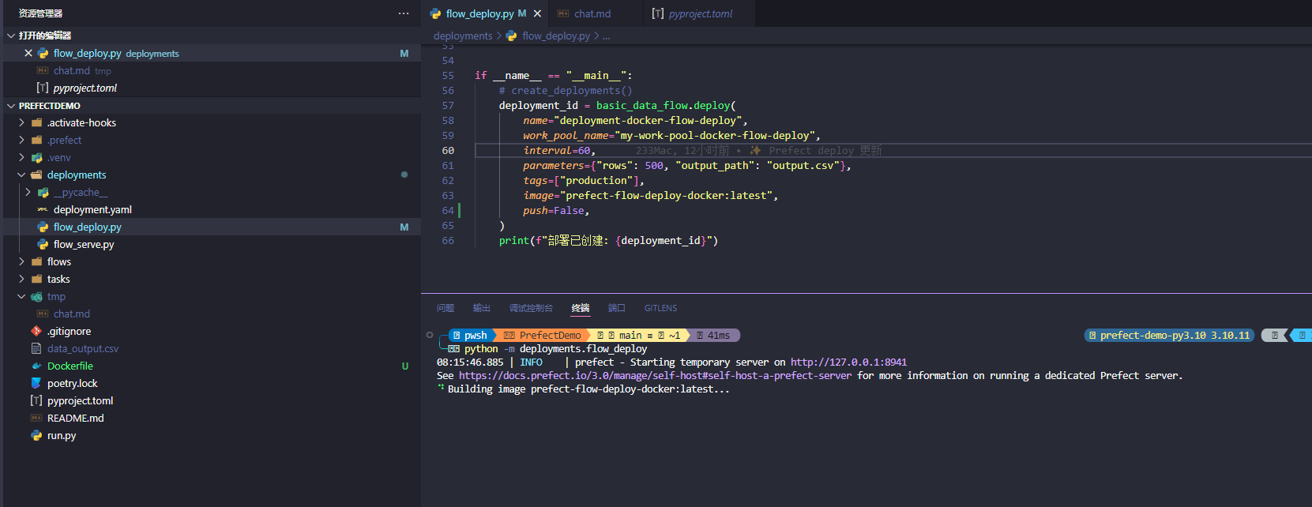This screenshot has height=507, width=1312.
Task: Close flow_deploy.py in open editors list
Action: [x=28, y=53]
